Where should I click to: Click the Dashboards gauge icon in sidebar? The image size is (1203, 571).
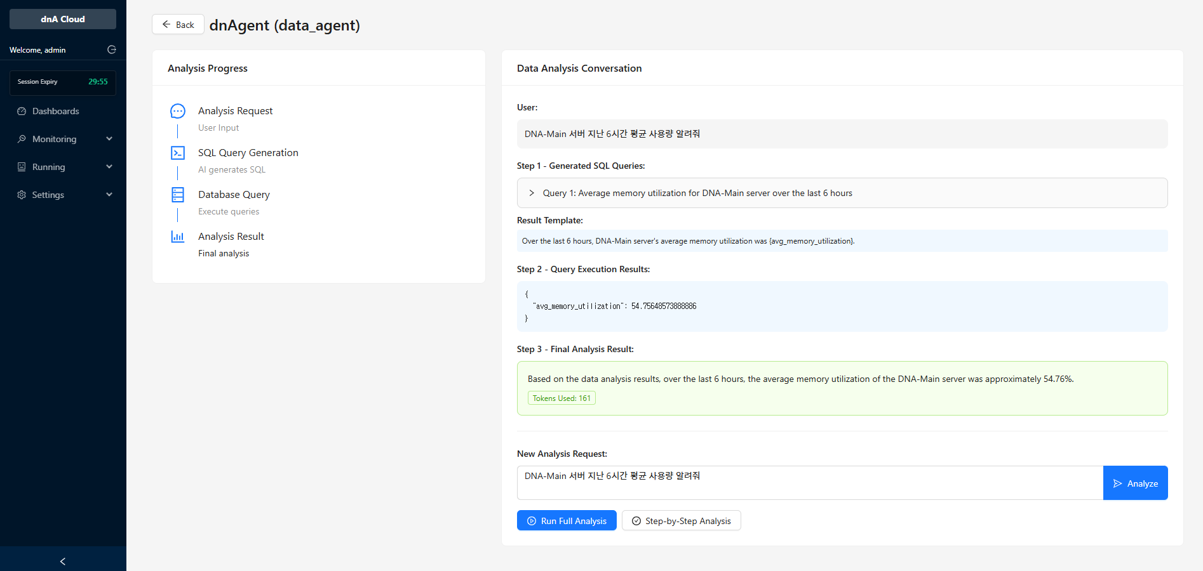tap(22, 111)
